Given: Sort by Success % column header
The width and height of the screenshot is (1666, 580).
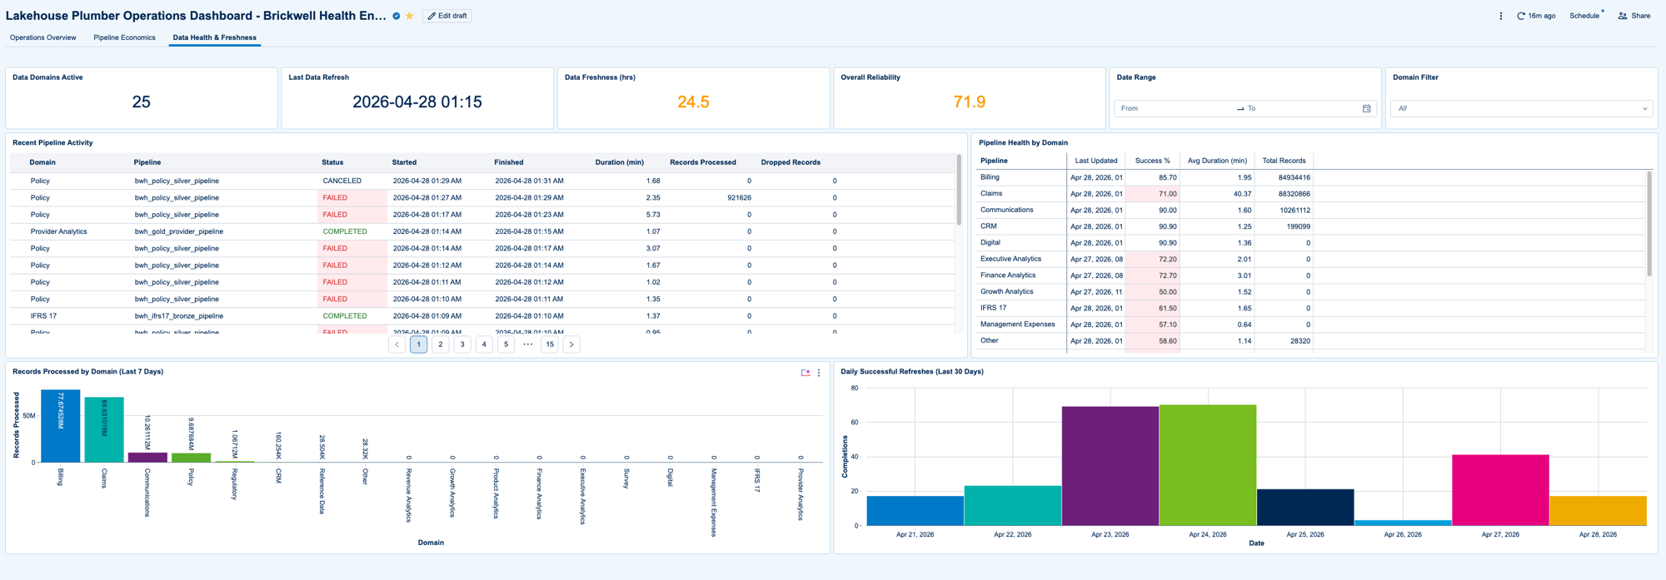Looking at the screenshot, I should tap(1153, 161).
